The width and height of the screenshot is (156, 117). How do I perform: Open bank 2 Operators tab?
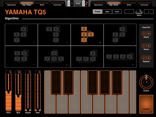pos(98,4)
